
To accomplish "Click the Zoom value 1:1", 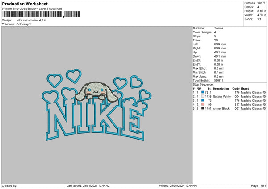I will point(259,19).
